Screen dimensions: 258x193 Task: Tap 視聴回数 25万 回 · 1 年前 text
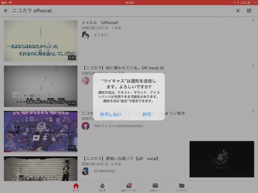[101, 28]
